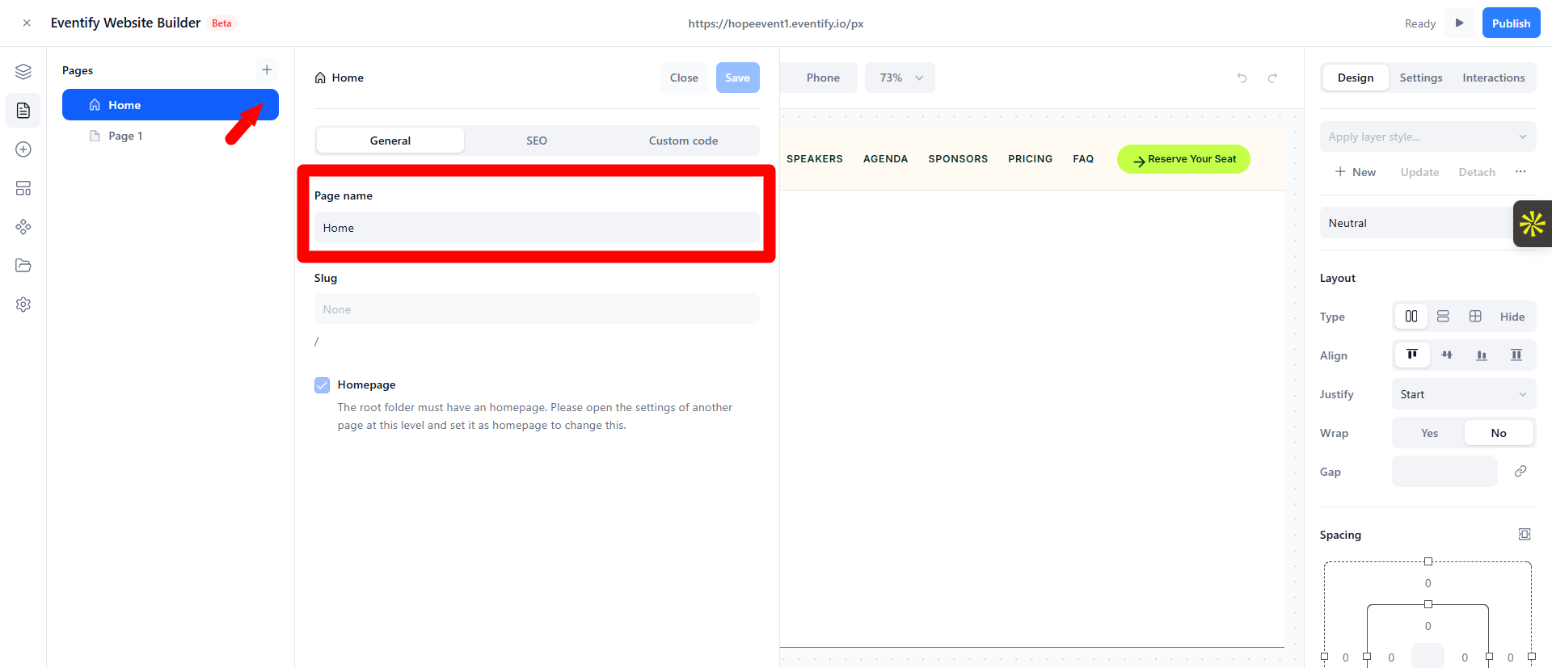1552x668 pixels.
Task: Click the top padding spacing value
Action: click(x=1428, y=626)
